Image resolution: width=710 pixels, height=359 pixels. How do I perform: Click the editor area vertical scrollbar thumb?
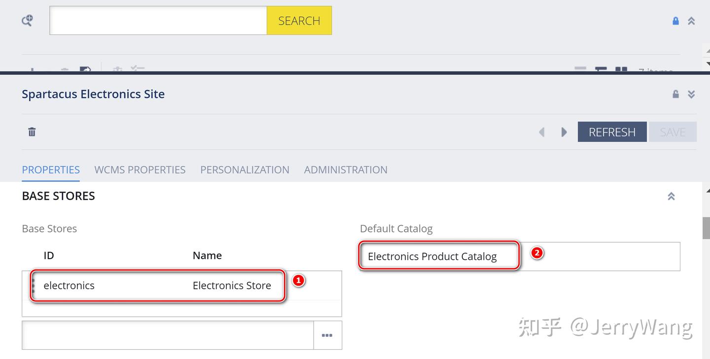coord(706,228)
